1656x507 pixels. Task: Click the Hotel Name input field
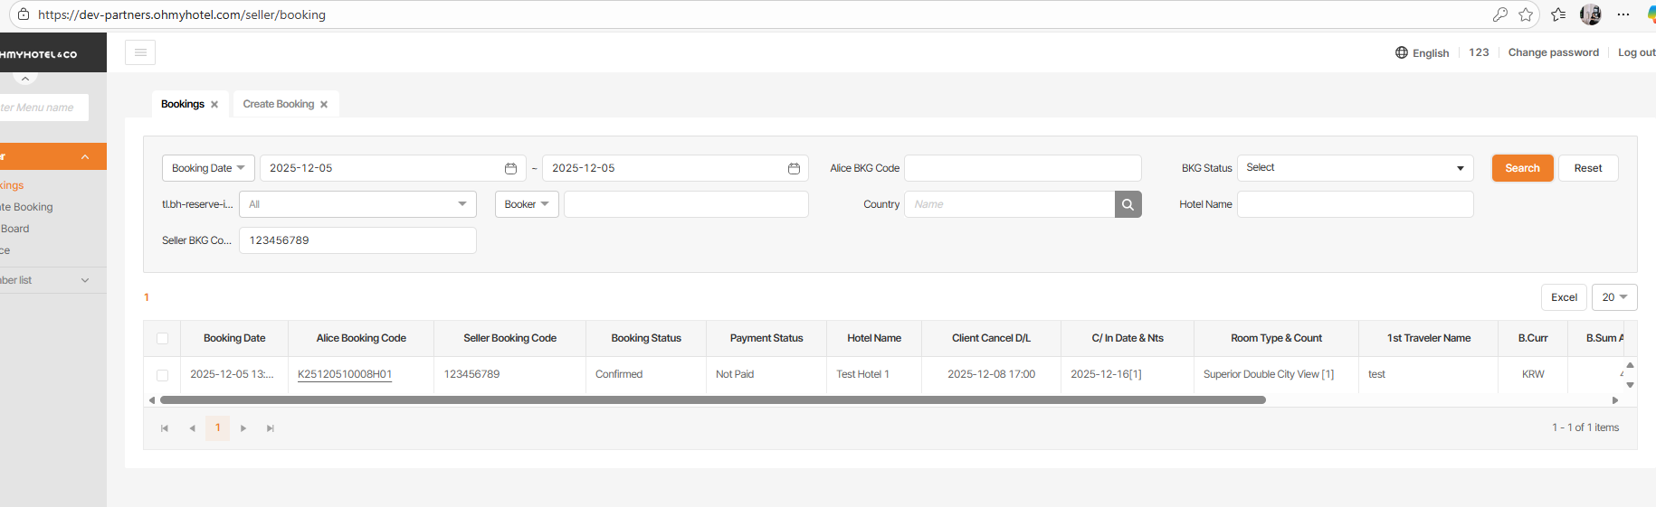pyautogui.click(x=1355, y=204)
